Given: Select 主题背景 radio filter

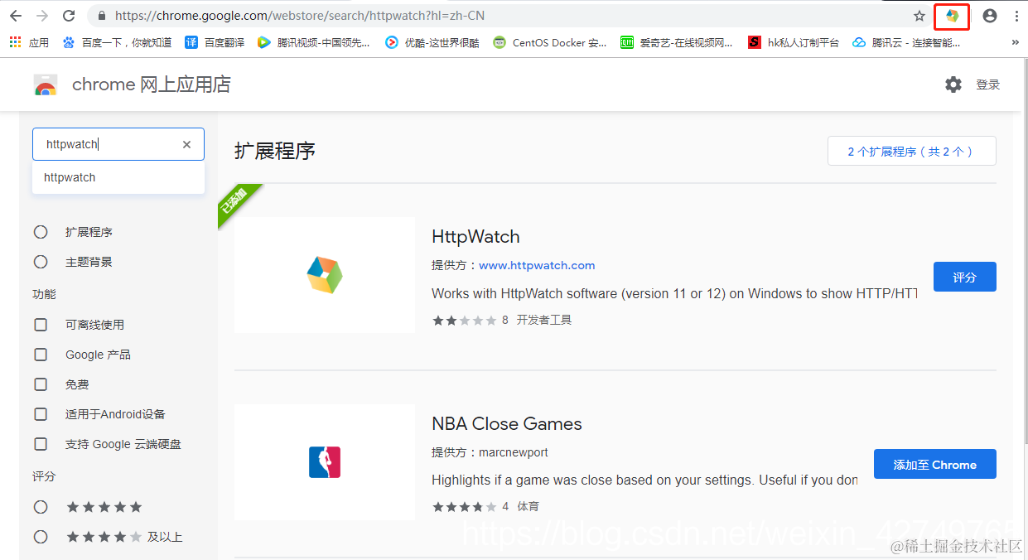Looking at the screenshot, I should (x=41, y=262).
